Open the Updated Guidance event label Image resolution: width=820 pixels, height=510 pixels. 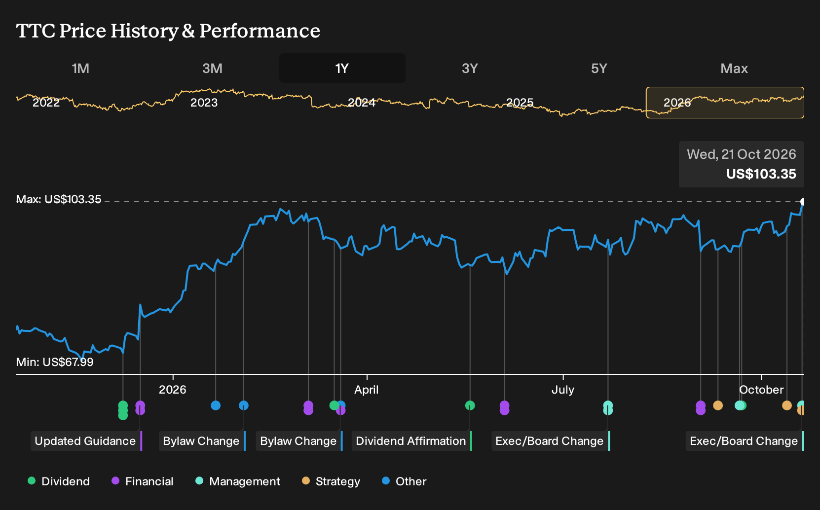(x=86, y=441)
